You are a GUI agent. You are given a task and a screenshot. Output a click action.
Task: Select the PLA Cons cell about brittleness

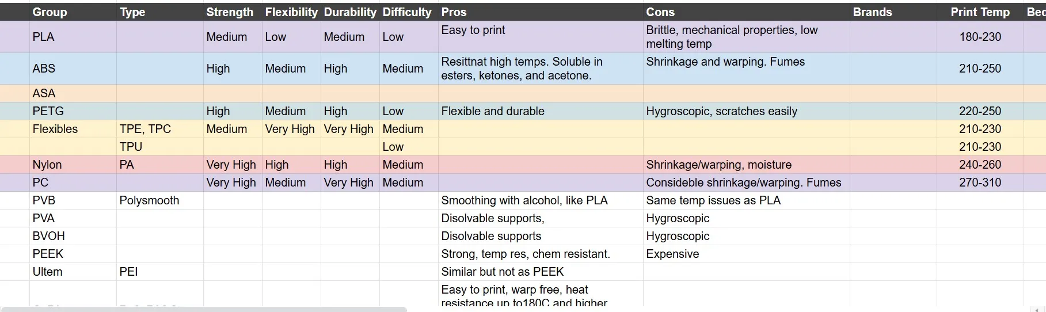click(747, 37)
